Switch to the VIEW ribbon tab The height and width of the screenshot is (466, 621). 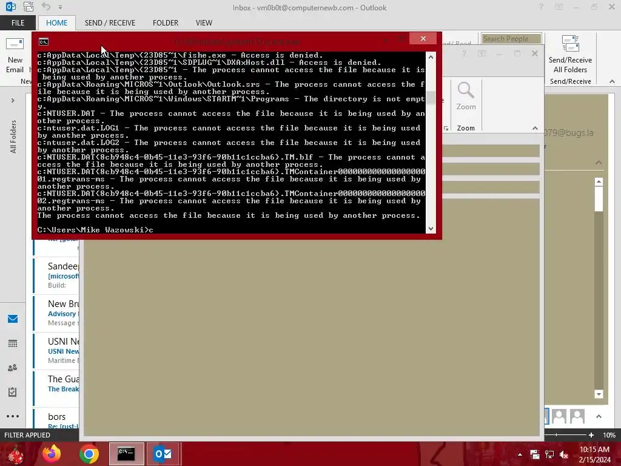point(204,23)
